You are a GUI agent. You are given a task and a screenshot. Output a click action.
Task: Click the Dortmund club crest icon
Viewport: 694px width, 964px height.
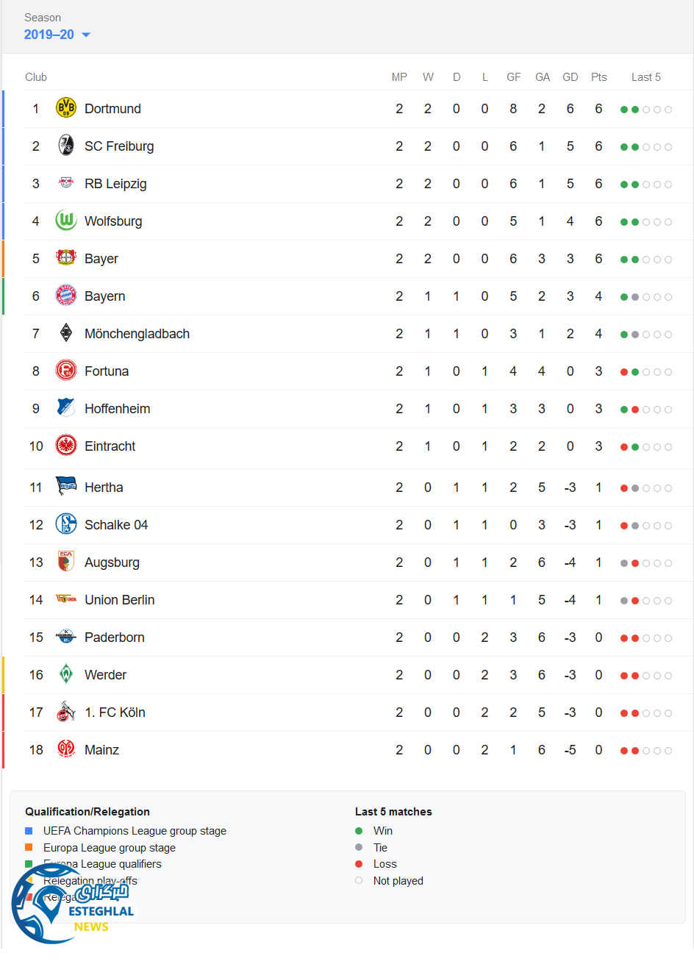66,108
